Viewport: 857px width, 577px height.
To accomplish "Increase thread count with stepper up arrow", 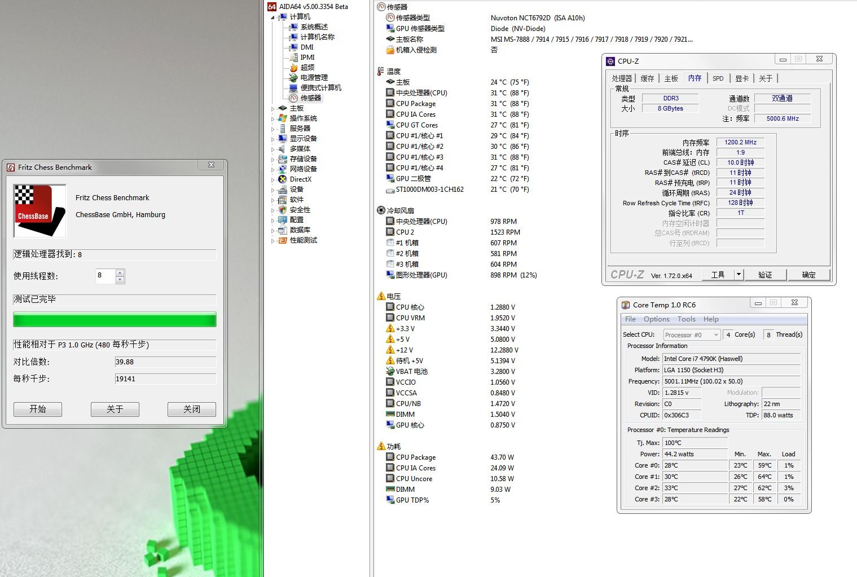I will 120,272.
